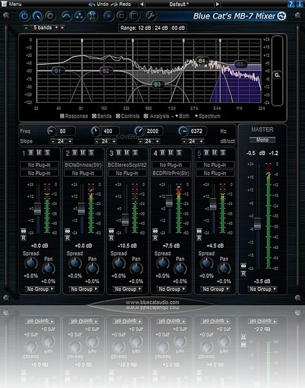The image size is (305, 388).
Task: Select the 24 dB range option
Action: click(x=161, y=28)
